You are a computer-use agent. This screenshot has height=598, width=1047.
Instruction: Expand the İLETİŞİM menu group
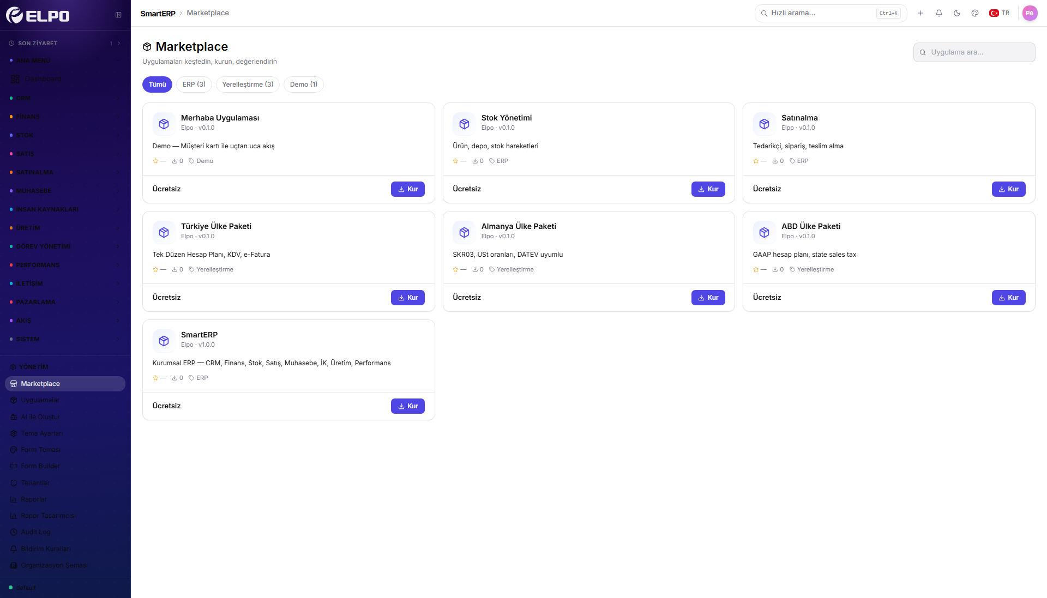(65, 283)
